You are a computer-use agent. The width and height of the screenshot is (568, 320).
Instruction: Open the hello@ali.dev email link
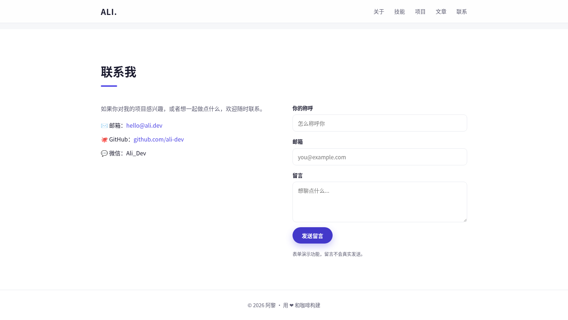pos(144,126)
